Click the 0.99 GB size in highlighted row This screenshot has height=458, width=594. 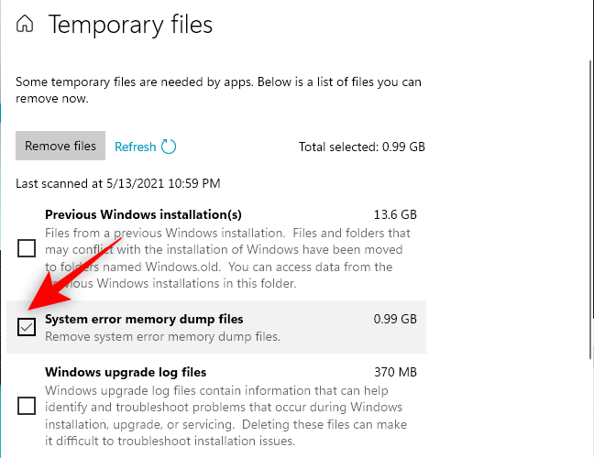pyautogui.click(x=395, y=320)
